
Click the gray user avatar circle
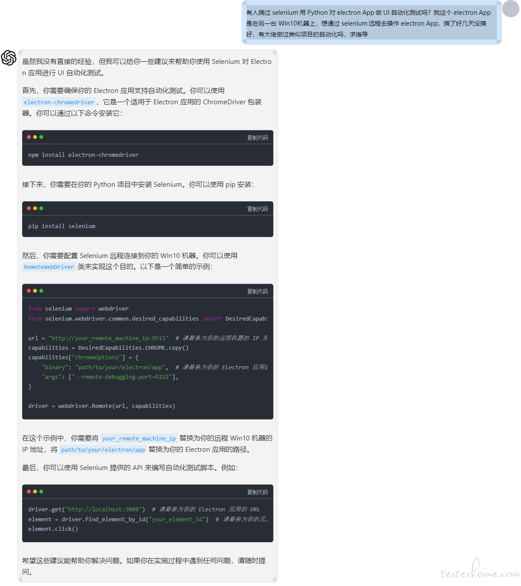[511, 9]
